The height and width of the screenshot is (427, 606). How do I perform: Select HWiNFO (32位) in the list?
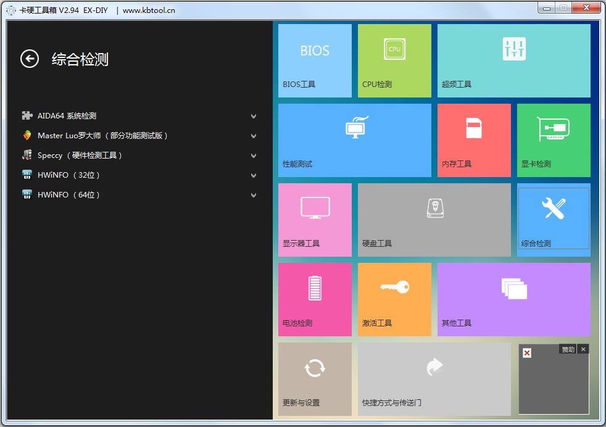click(x=68, y=175)
